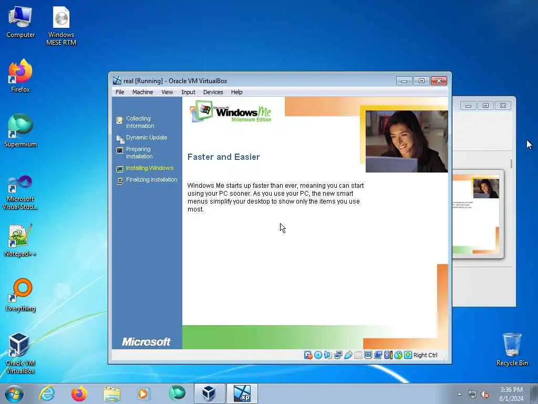Open the USB devices status icon

point(348,355)
